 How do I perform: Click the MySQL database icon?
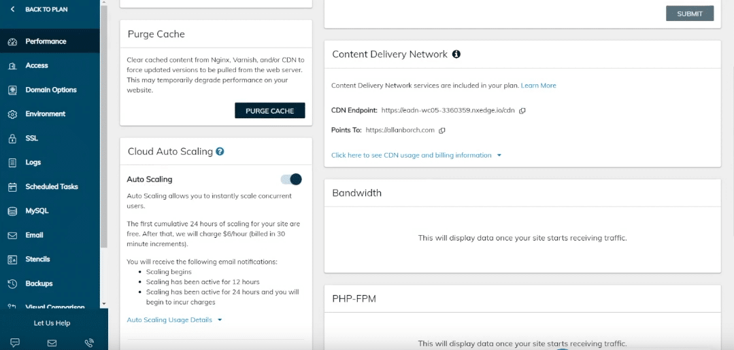[13, 211]
